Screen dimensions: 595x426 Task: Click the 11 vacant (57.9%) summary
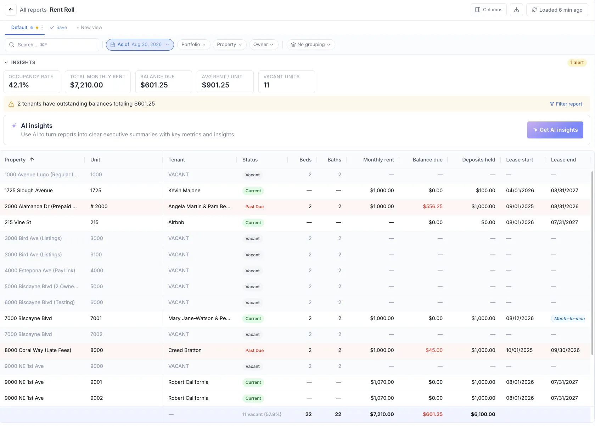pyautogui.click(x=262, y=414)
